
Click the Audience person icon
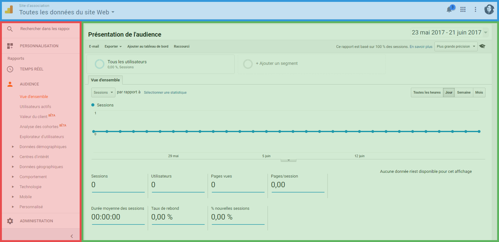pyautogui.click(x=10, y=84)
